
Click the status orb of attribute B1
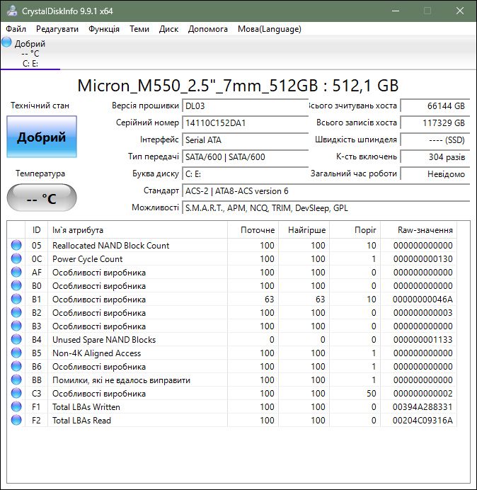coord(16,299)
